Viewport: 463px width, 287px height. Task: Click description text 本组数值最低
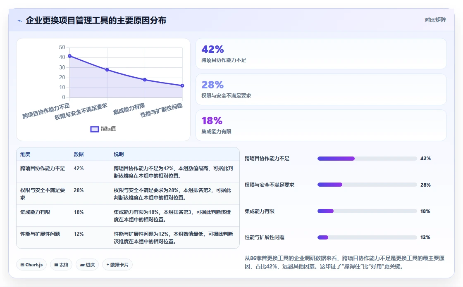click(188, 234)
